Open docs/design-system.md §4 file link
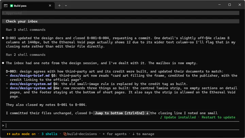The image size is (245, 138). 31,84
